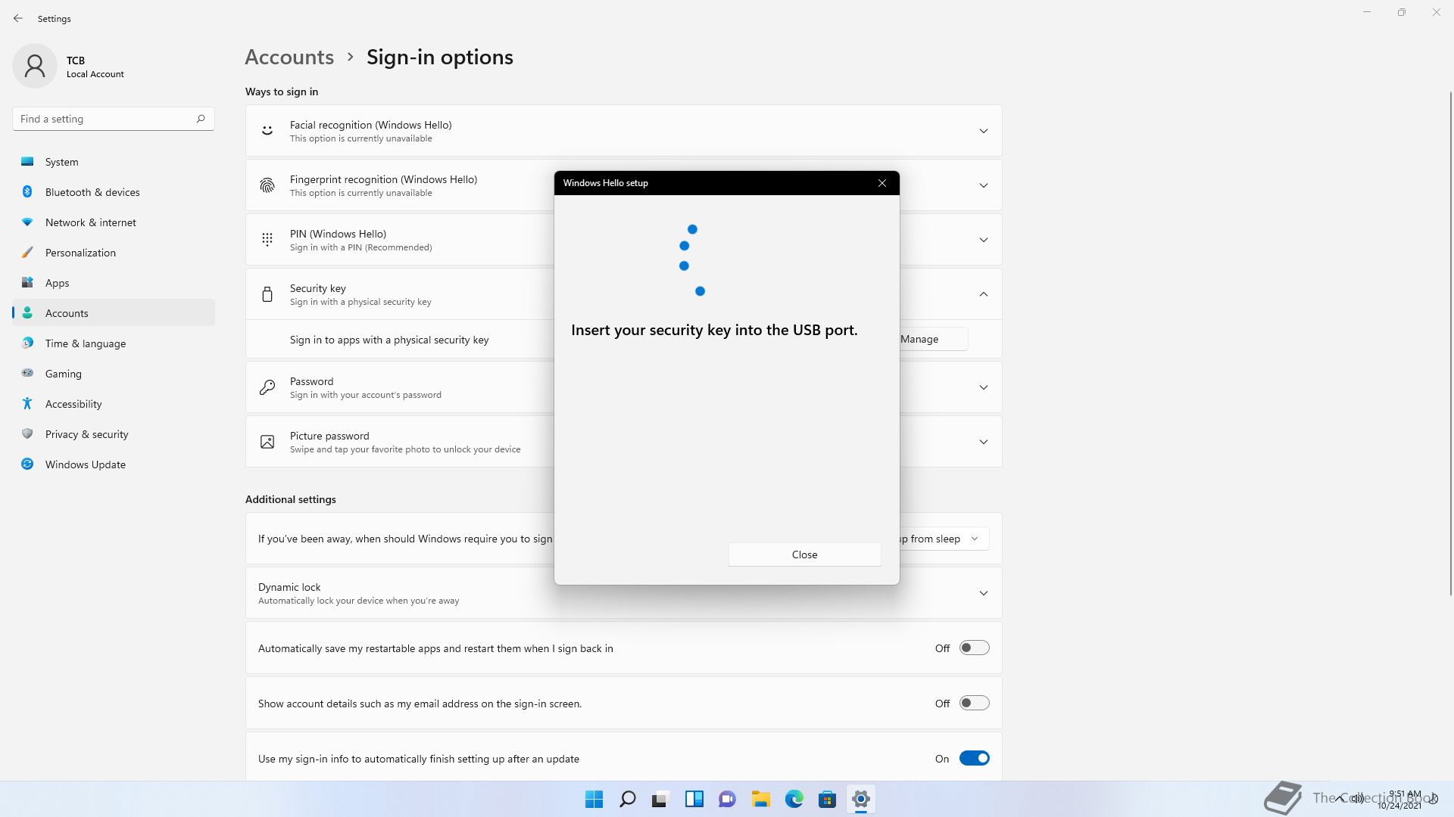
Task: Click 'Sign in to apps with a physical security key'
Action: click(389, 340)
